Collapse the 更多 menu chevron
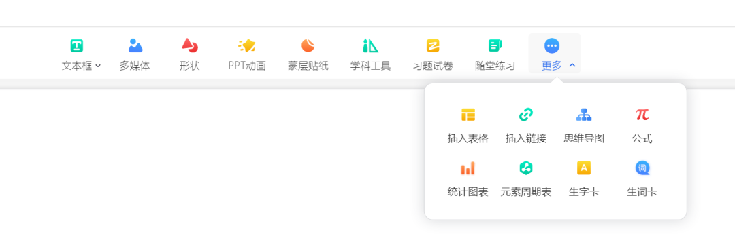Screen dimensions: 735x251 click(x=572, y=65)
